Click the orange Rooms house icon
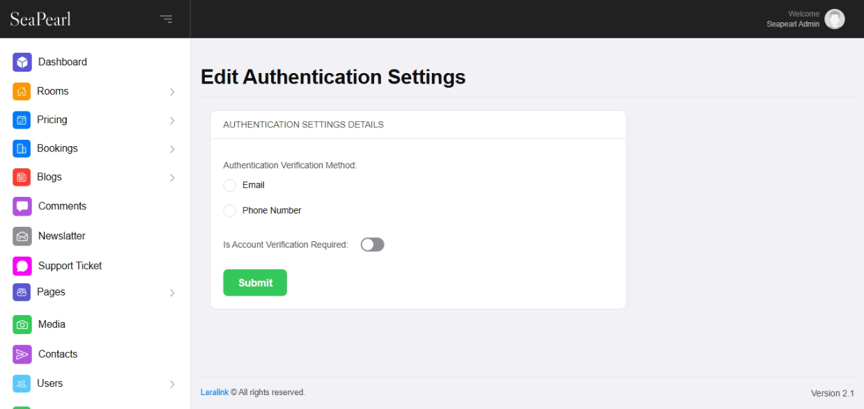 click(22, 91)
